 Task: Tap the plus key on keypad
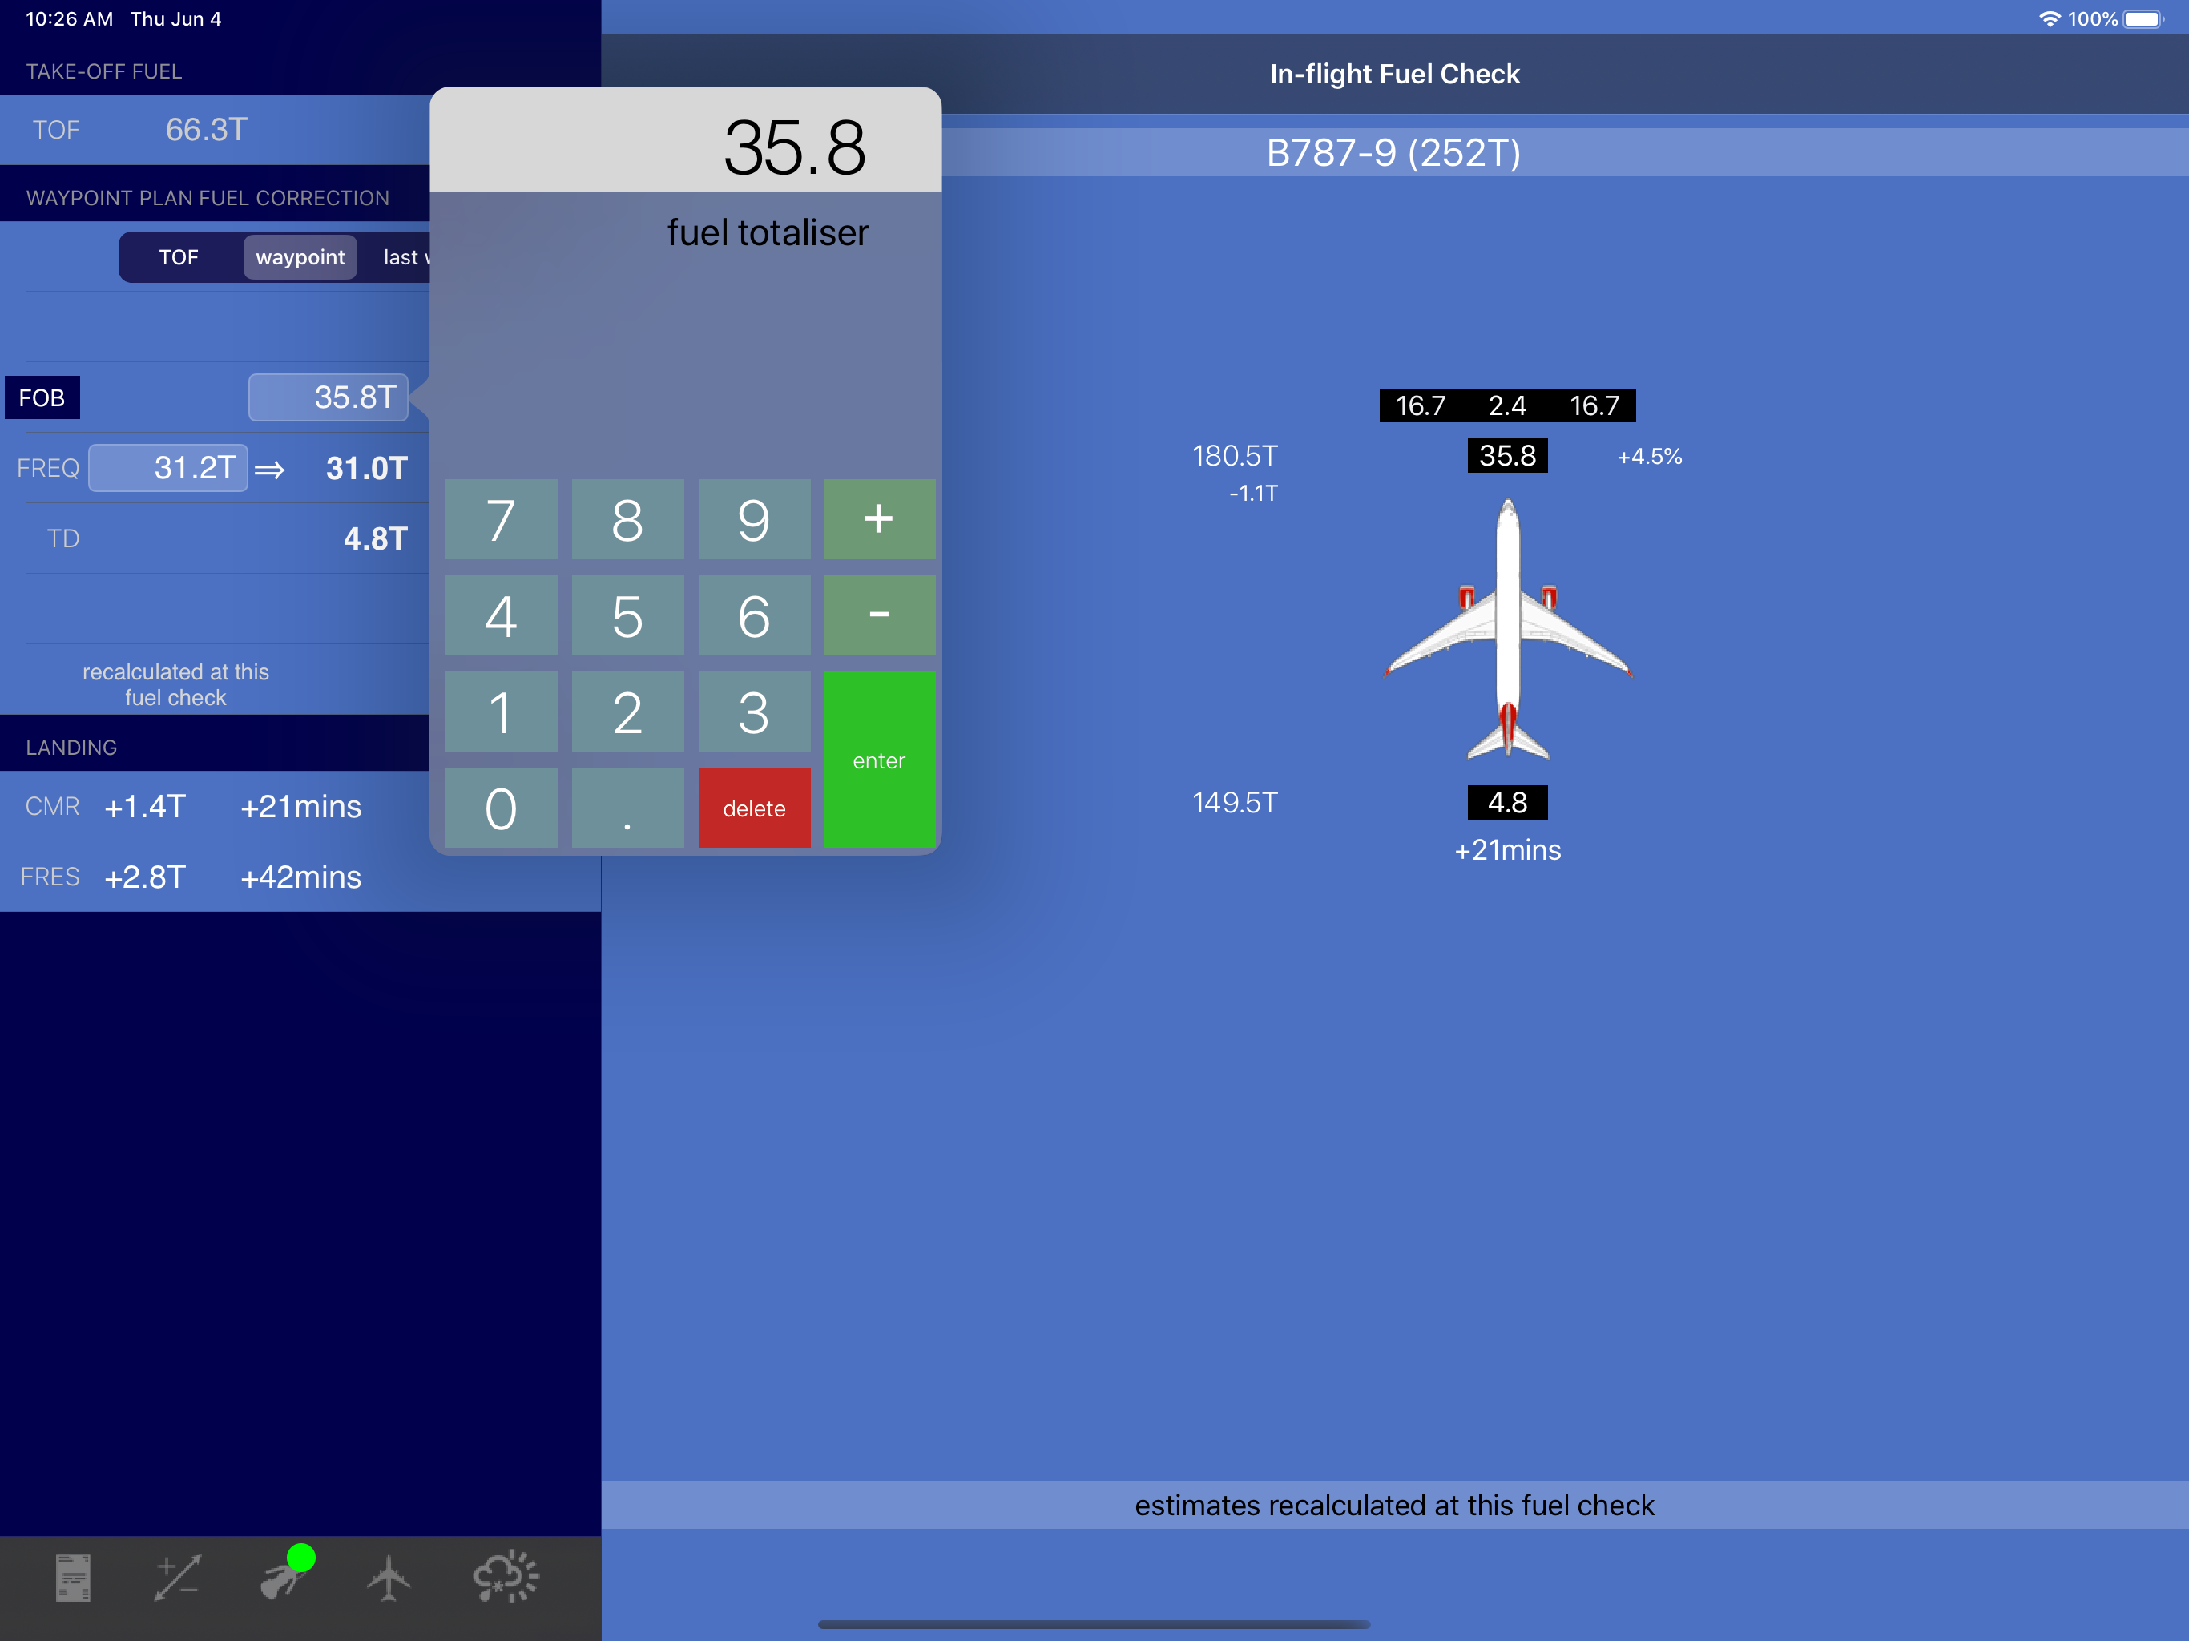click(x=879, y=519)
